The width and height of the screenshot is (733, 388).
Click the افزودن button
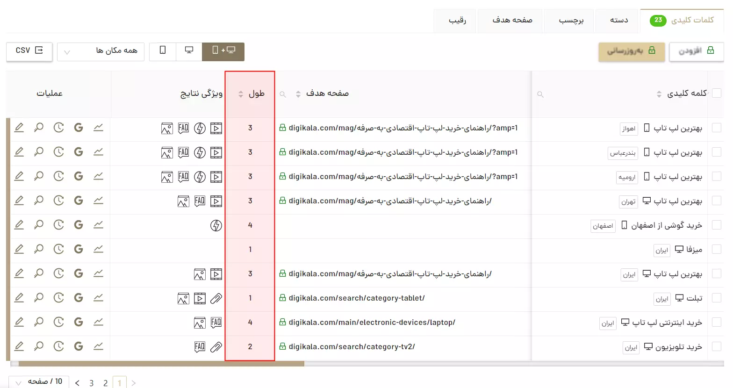[696, 51]
